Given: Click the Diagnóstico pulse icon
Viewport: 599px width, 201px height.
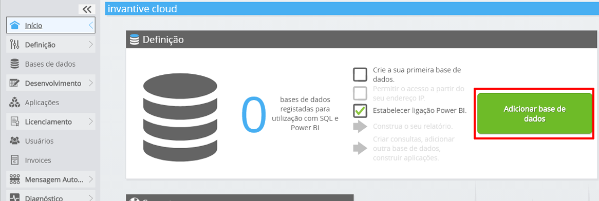Looking at the screenshot, I should [14, 198].
